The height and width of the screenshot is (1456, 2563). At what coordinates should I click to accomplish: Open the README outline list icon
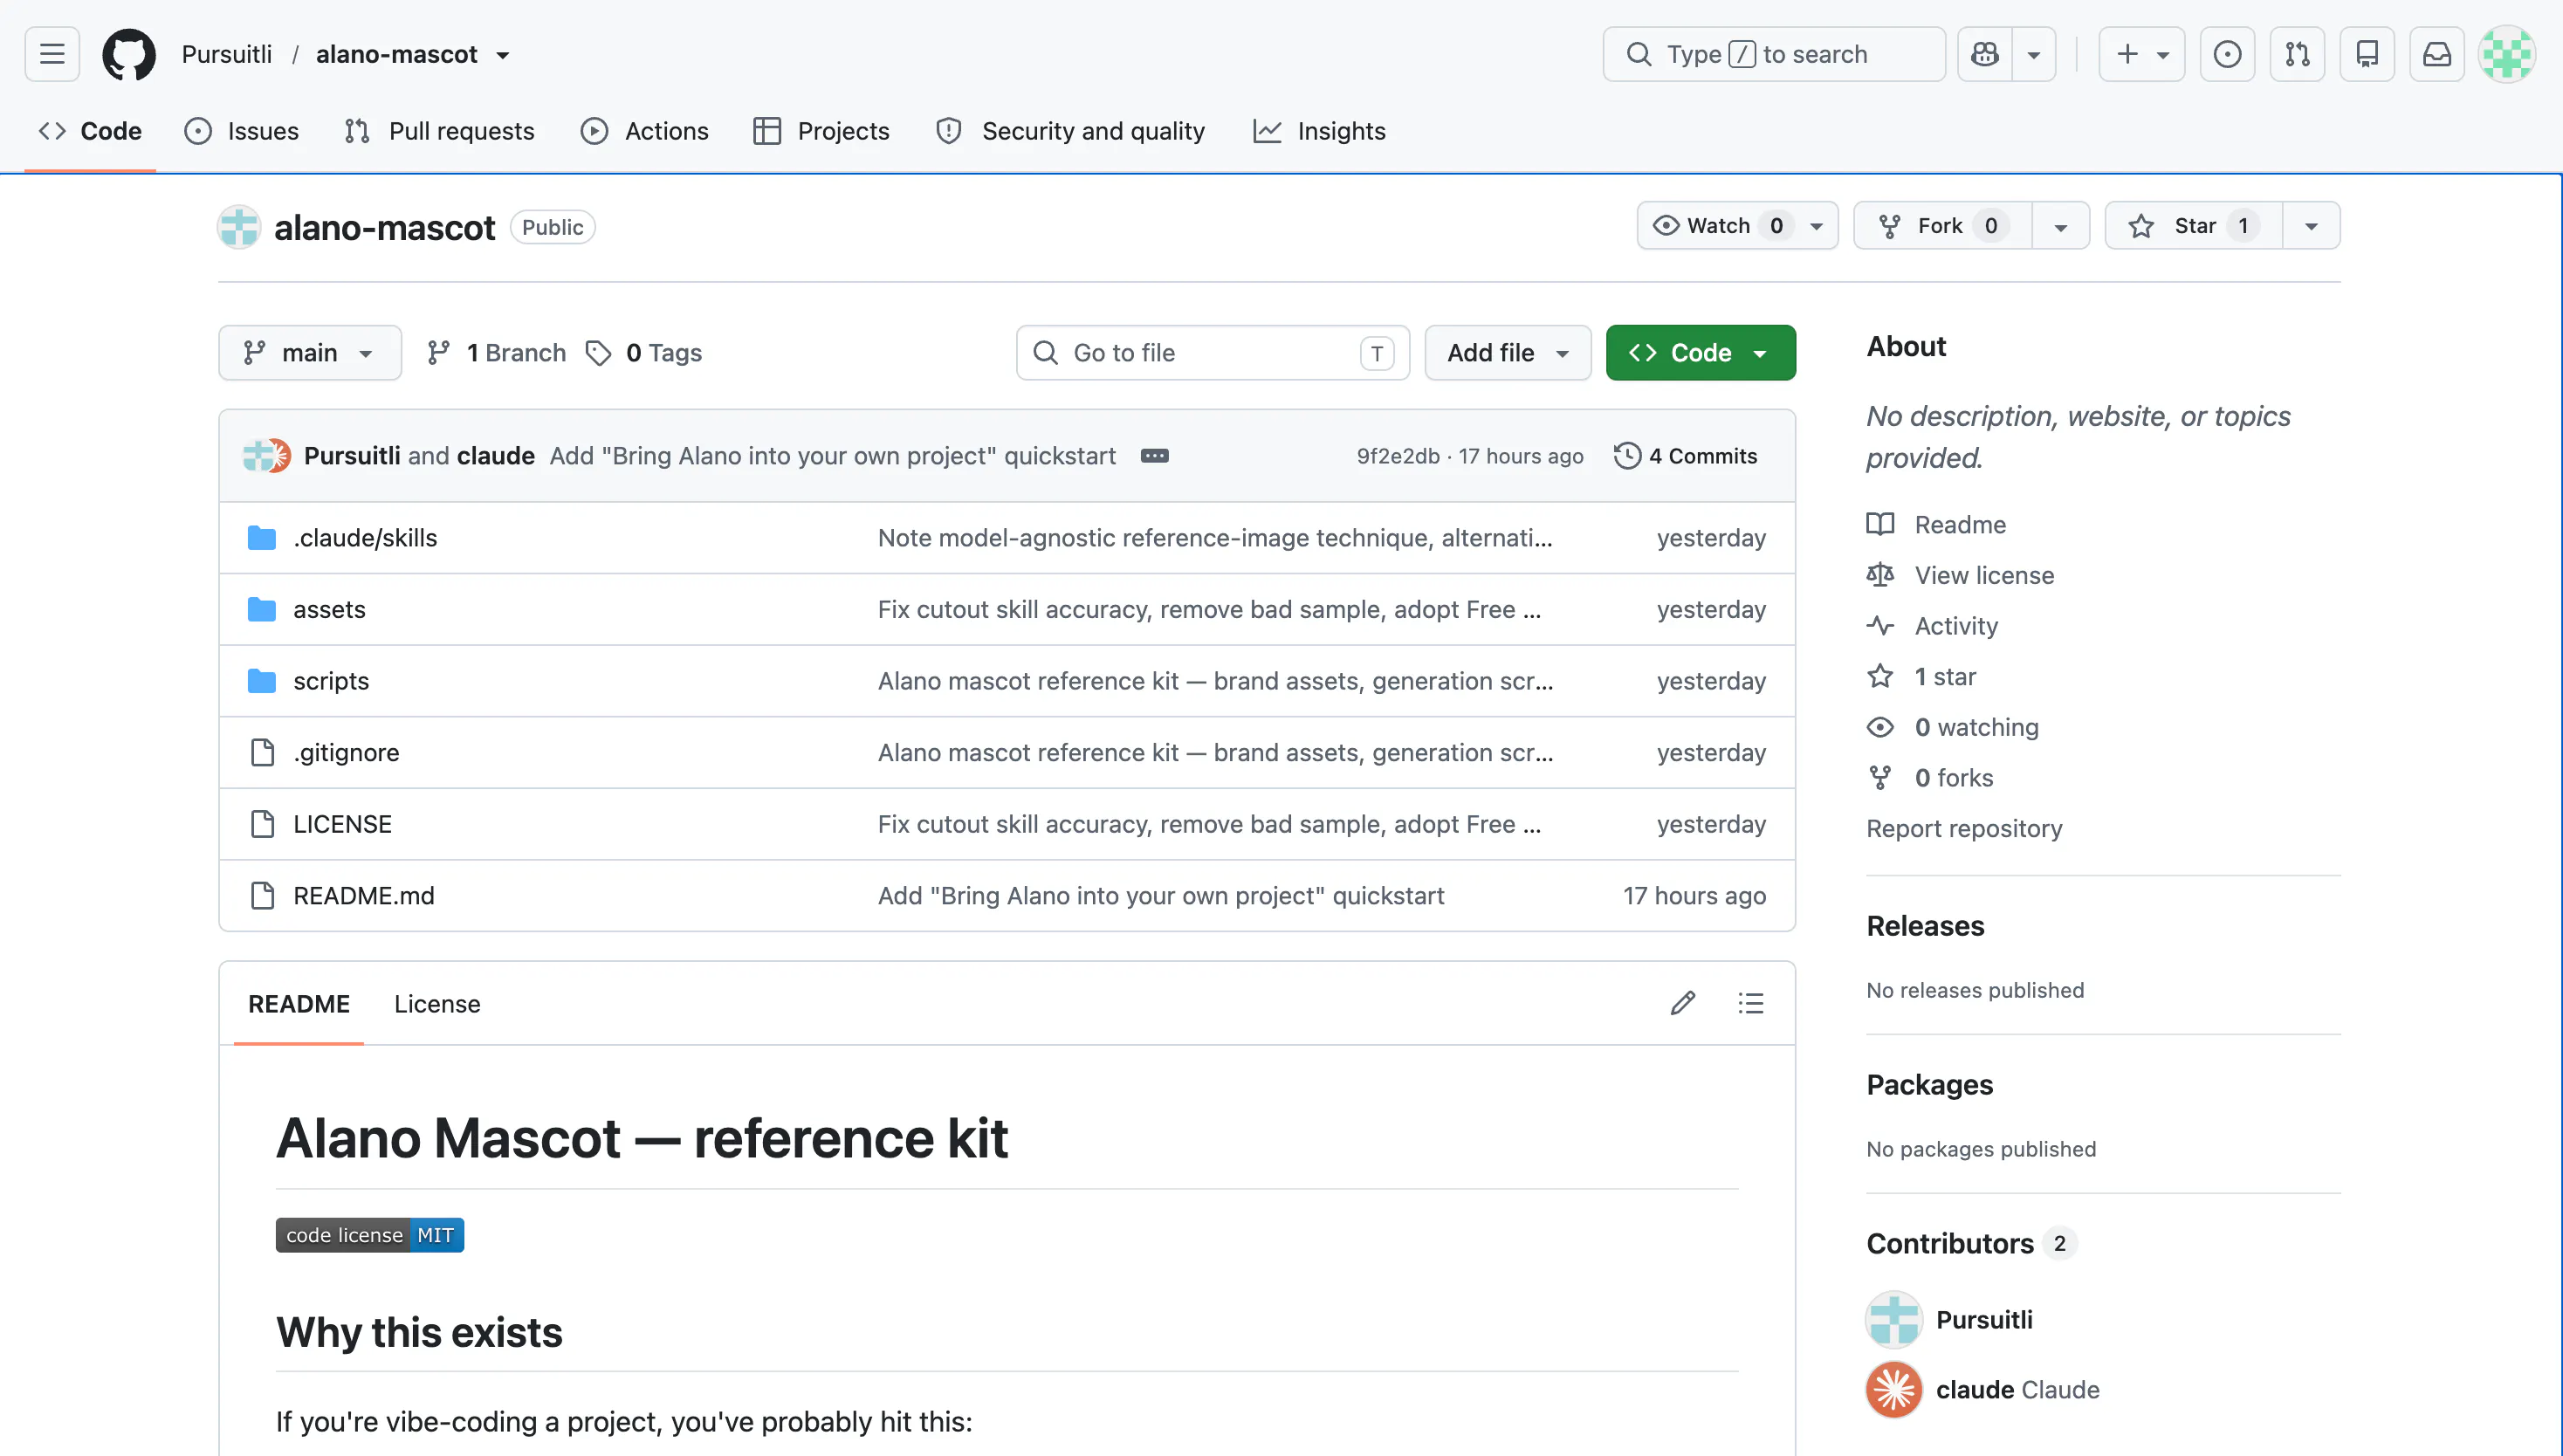[x=1751, y=1003]
